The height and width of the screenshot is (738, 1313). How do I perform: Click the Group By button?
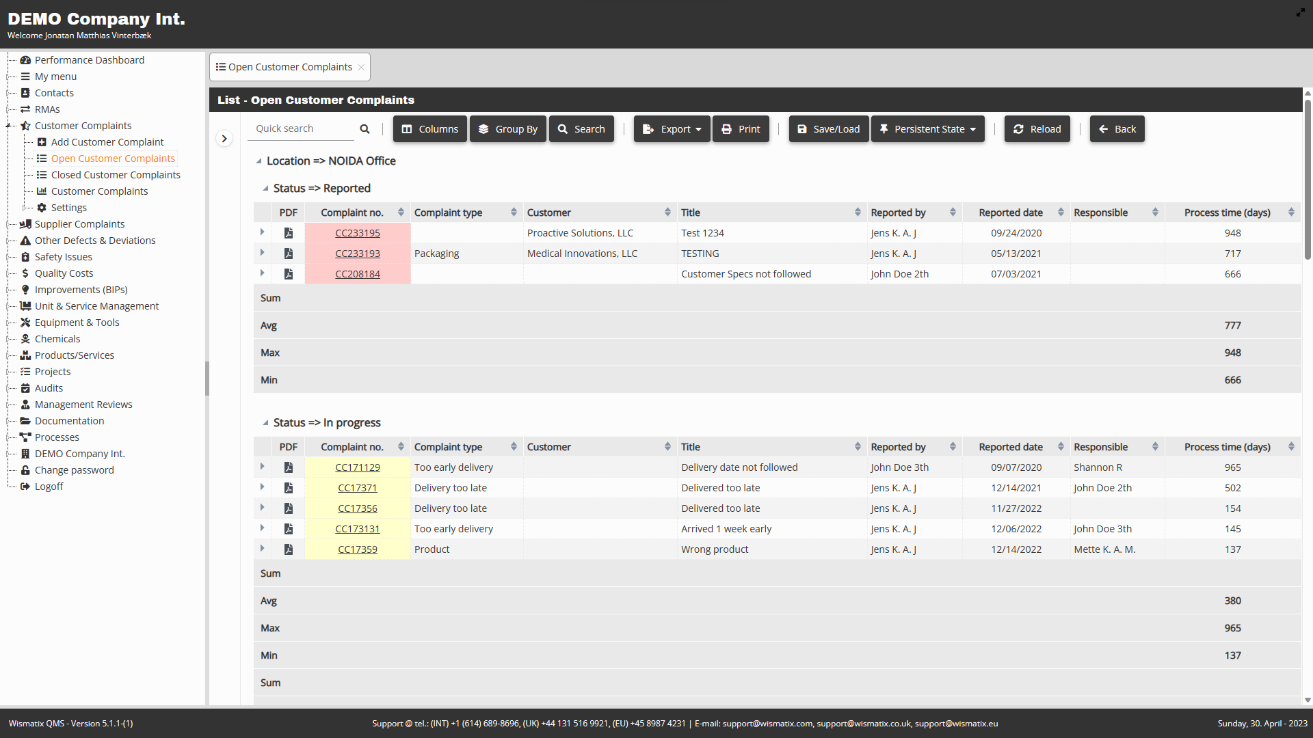point(508,129)
